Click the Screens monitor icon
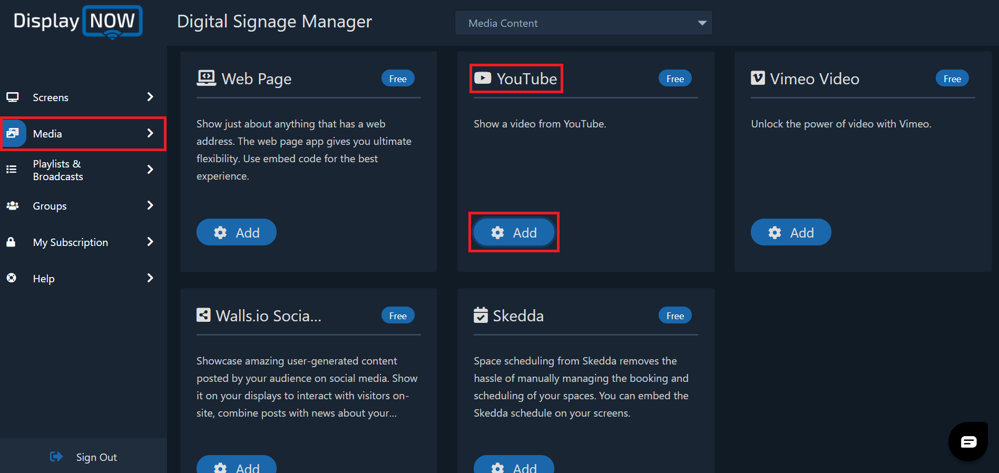Image resolution: width=999 pixels, height=473 pixels. [x=13, y=97]
